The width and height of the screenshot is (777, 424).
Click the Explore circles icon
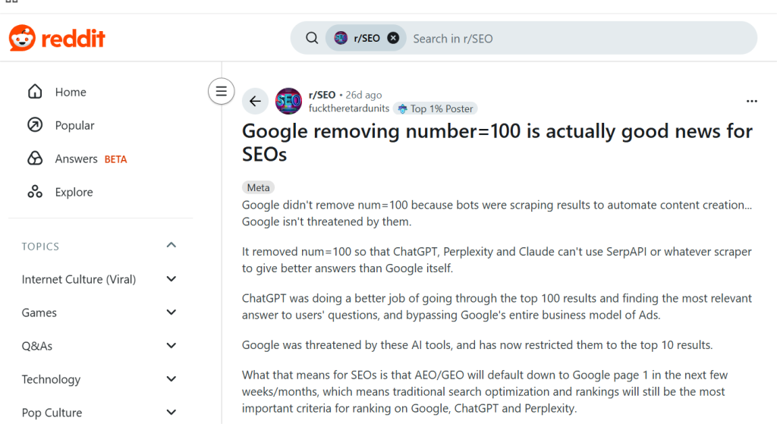[35, 192]
